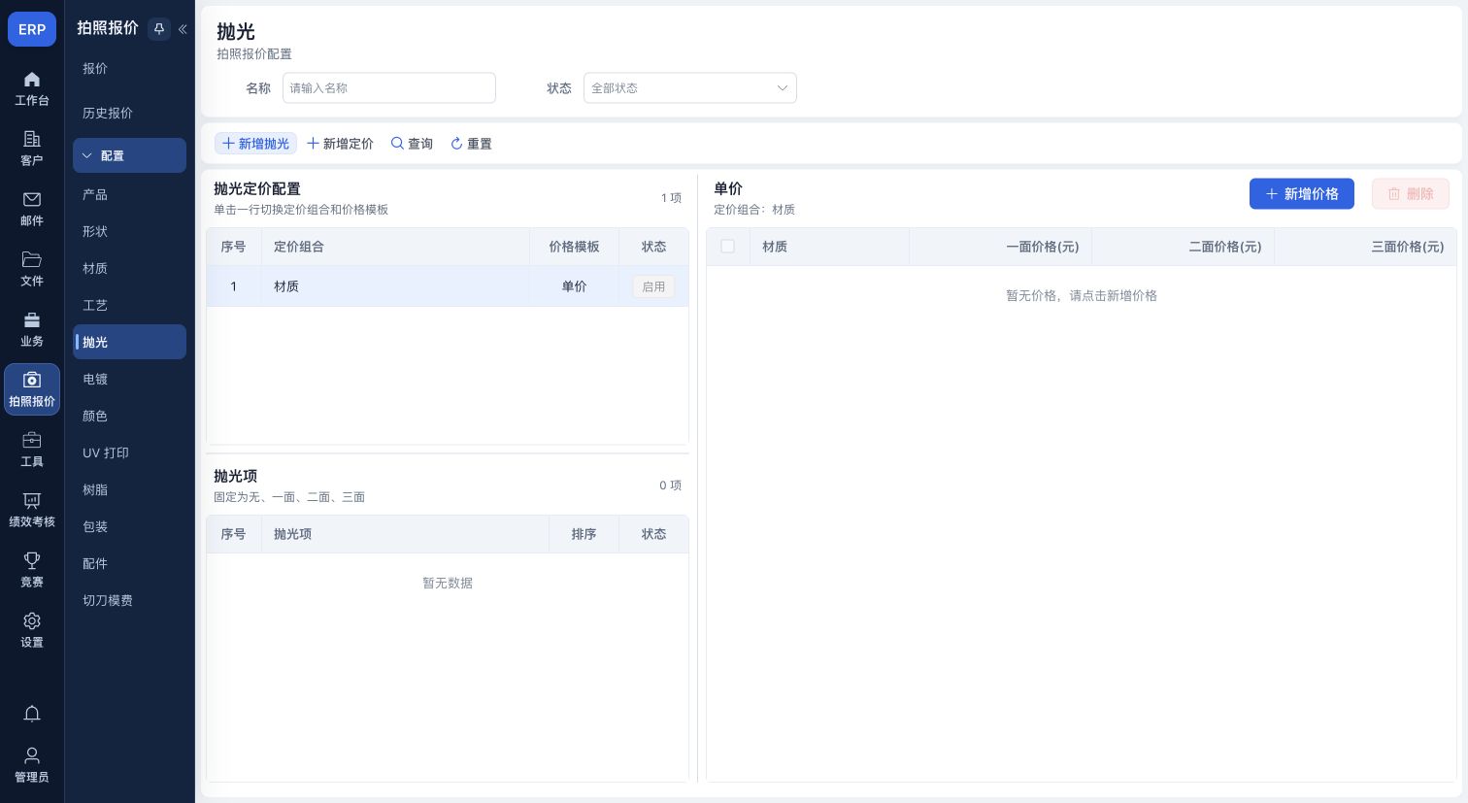
Task: Click the 重置 reset button
Action: (x=471, y=144)
